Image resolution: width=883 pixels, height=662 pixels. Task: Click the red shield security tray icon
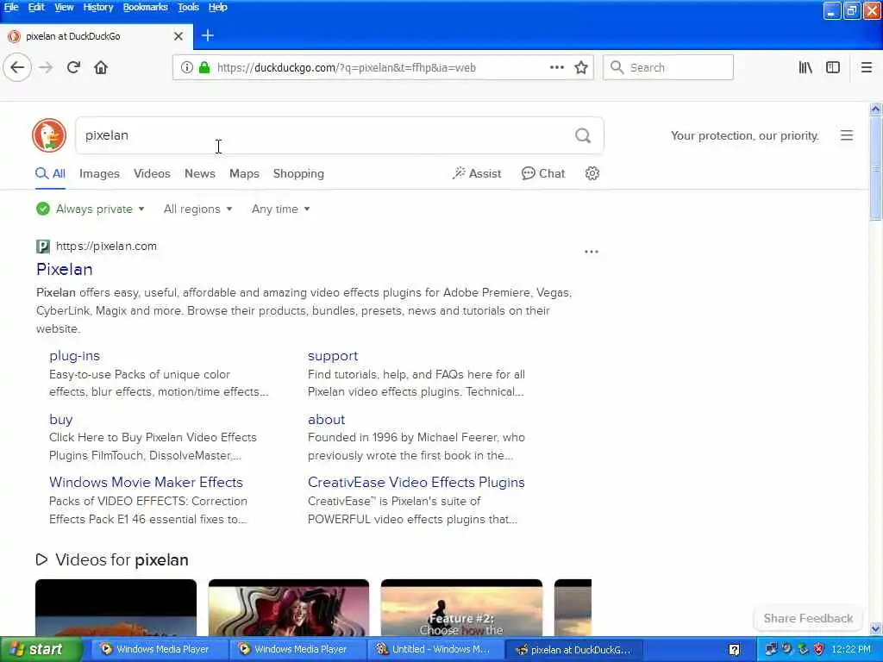point(819,649)
